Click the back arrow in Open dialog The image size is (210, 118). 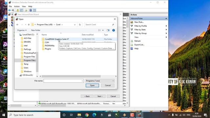point(17,25)
